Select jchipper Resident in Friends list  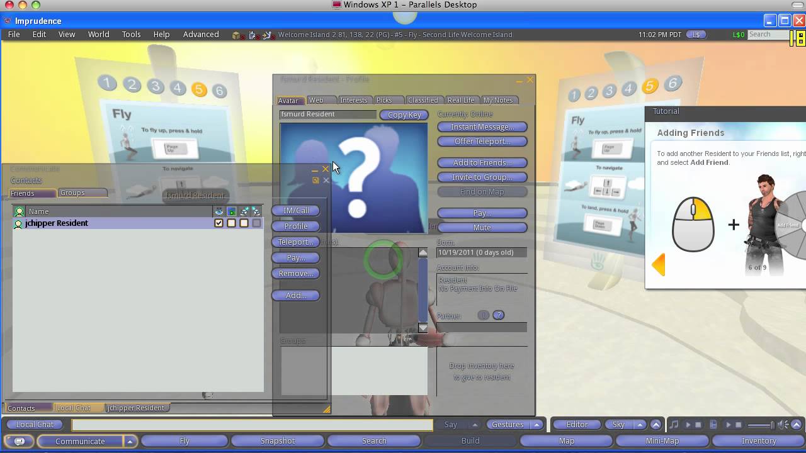coord(138,223)
